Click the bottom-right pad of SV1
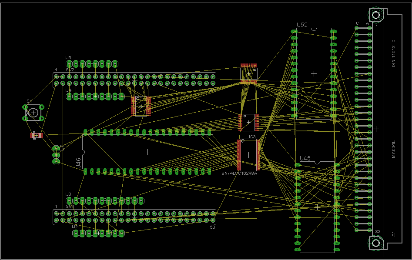 coord(213,220)
